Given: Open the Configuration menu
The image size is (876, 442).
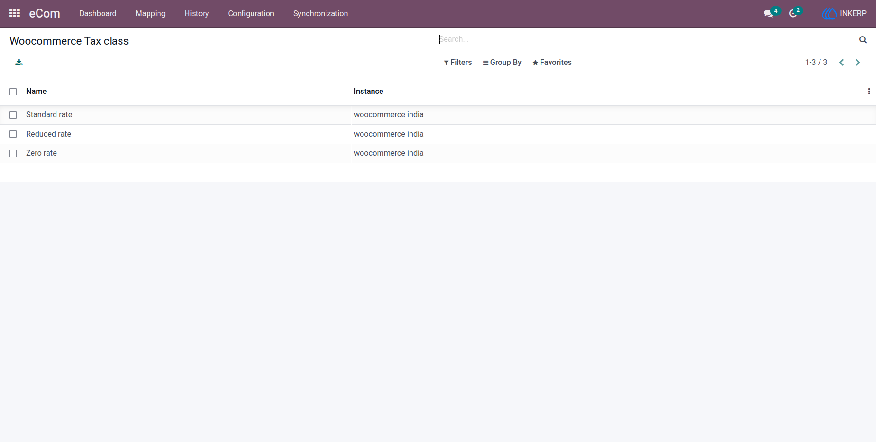Looking at the screenshot, I should pos(251,14).
